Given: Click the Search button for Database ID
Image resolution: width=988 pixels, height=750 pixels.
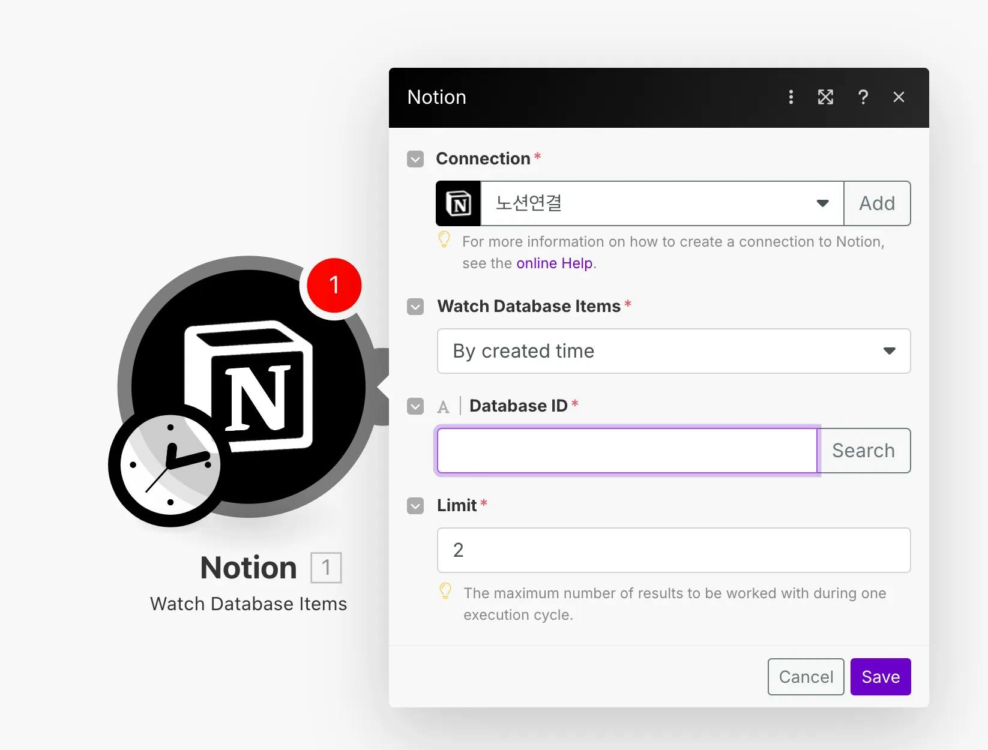Looking at the screenshot, I should [864, 451].
